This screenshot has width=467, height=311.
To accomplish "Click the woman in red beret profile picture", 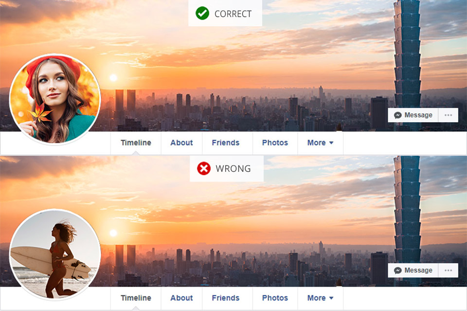I will click(x=55, y=99).
